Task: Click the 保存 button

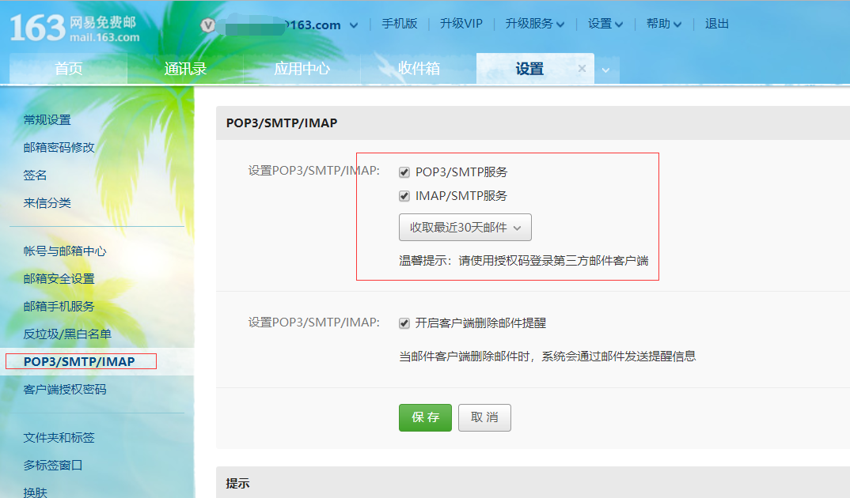Action: click(425, 417)
